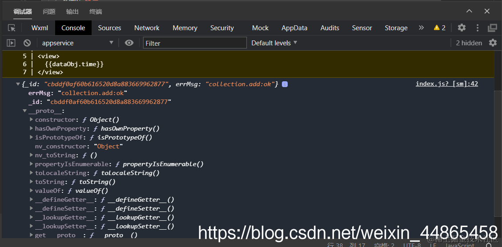This screenshot has height=247, width=502.
Task: Open DevTools settings gear in tab bar
Action: (x=462, y=28)
